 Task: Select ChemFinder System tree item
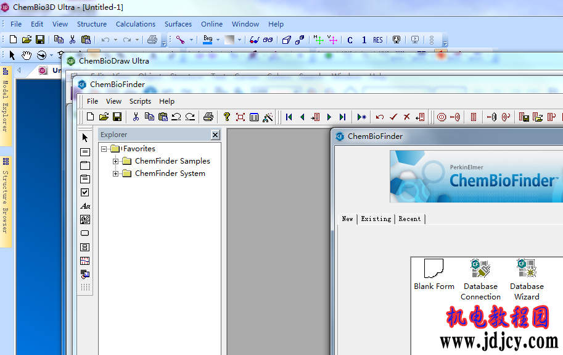[x=170, y=173]
